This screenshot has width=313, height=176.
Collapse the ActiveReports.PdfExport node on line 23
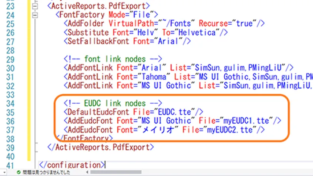pyautogui.click(x=35, y=6)
